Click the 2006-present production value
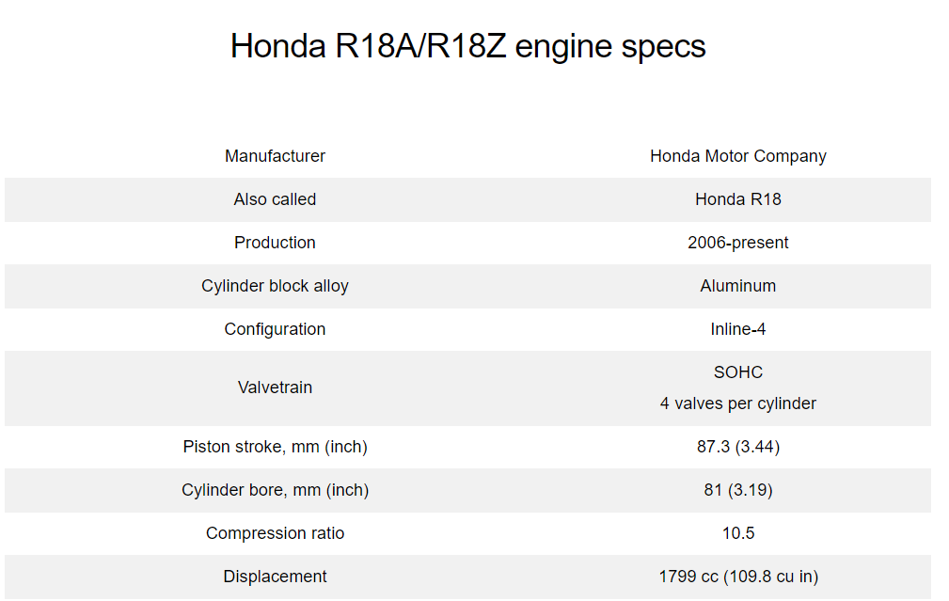The width and height of the screenshot is (949, 601). 737,243
